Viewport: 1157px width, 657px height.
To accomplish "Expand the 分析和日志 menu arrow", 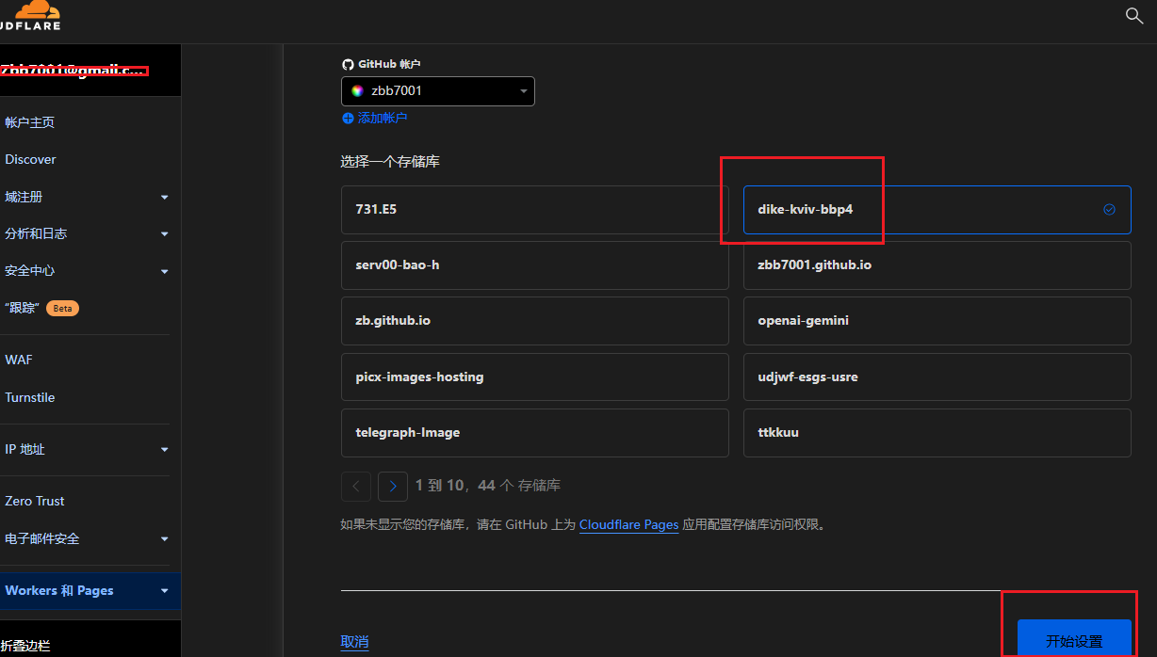I will [165, 234].
